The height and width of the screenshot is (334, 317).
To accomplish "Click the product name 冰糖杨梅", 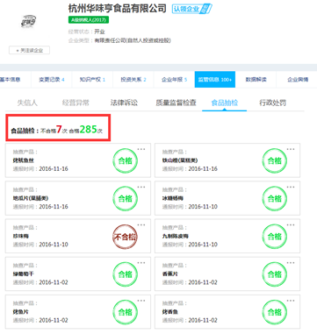I will point(173,198).
